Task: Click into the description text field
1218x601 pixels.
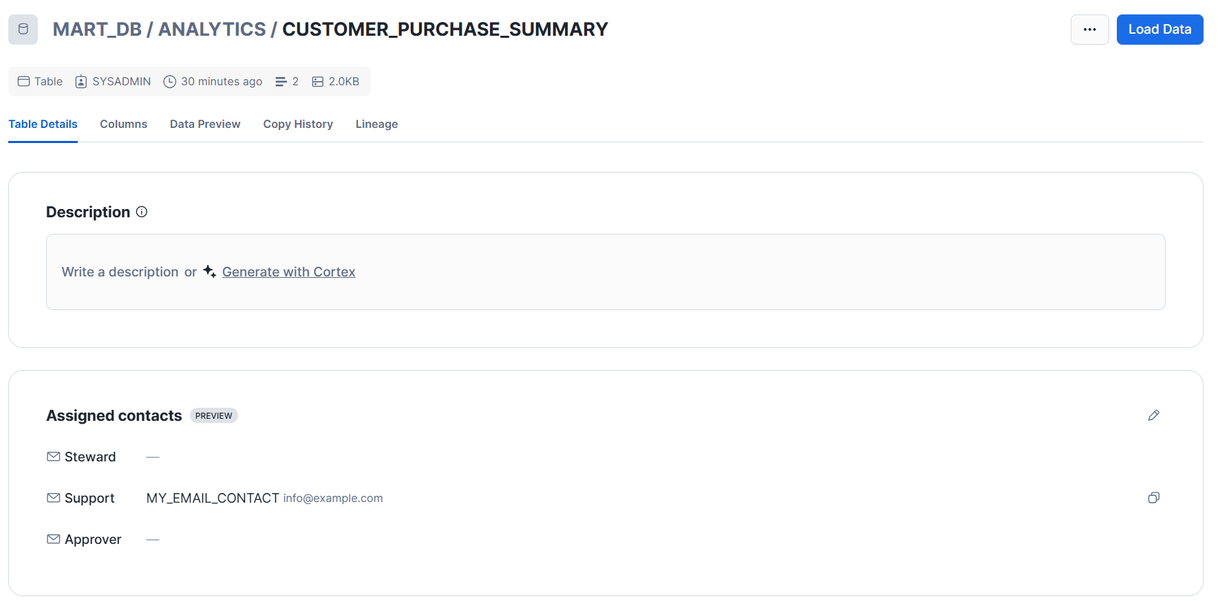Action: click(x=606, y=272)
